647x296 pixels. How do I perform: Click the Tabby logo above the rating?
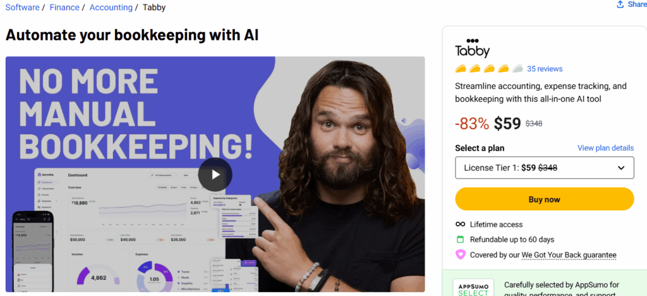[472, 49]
